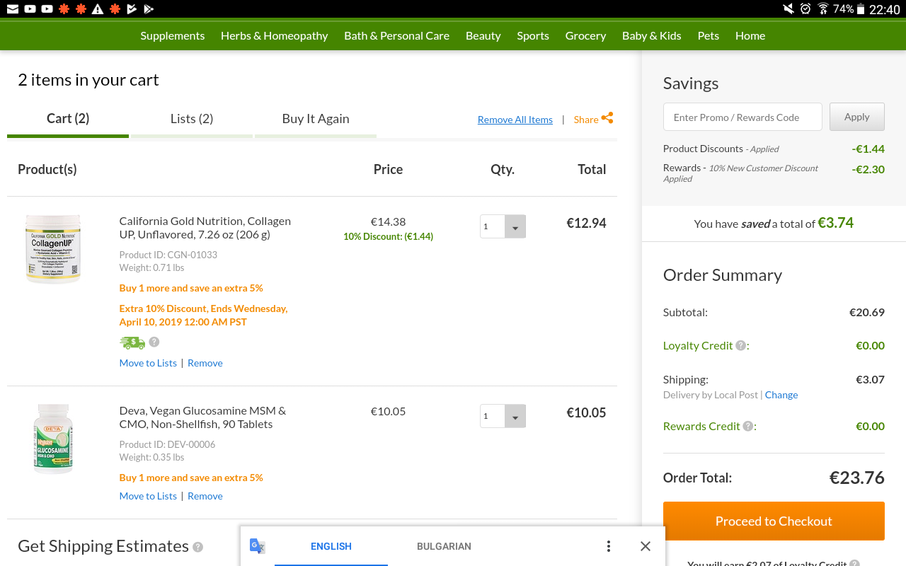Click the free shipping truck icon
Image resolution: width=906 pixels, height=566 pixels.
pos(132,342)
